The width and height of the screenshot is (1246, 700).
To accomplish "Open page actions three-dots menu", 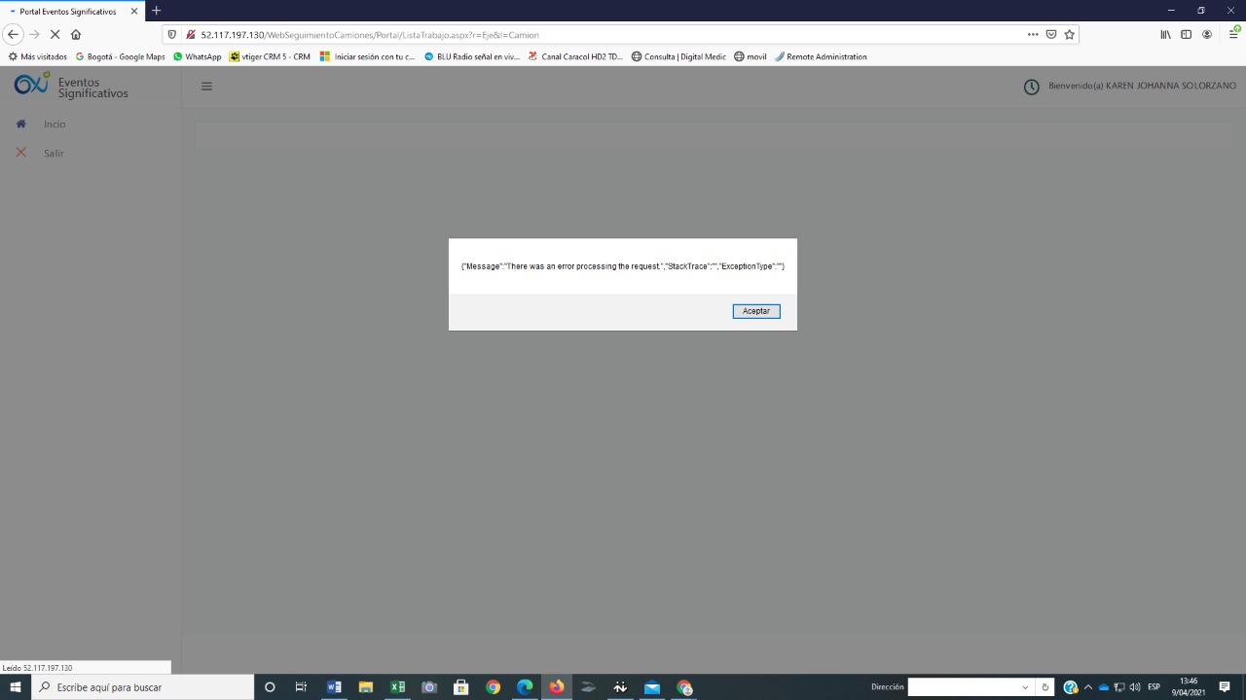I will 1033,34.
